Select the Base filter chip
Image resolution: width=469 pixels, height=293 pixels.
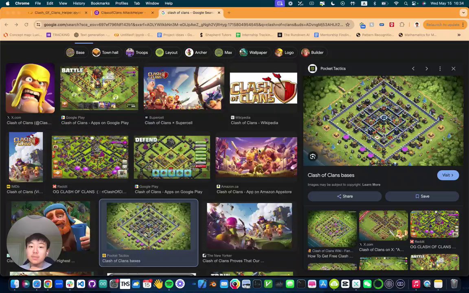[76, 52]
